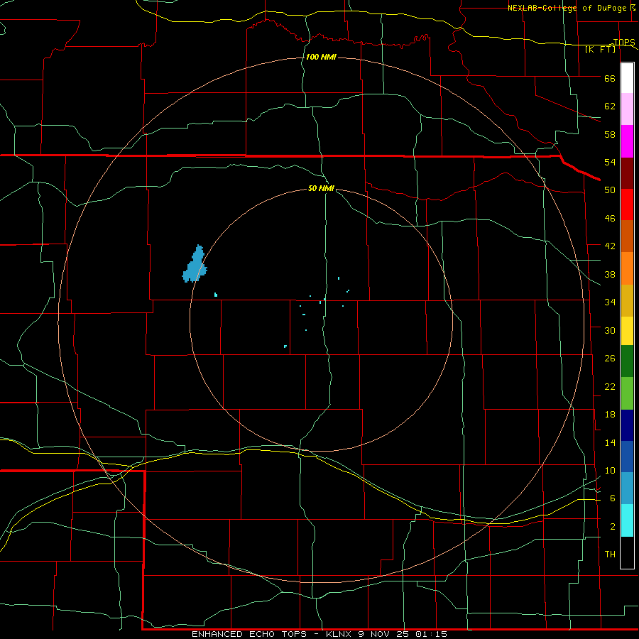
Task: Pick the cyan legend swatch
Action: (x=627, y=520)
